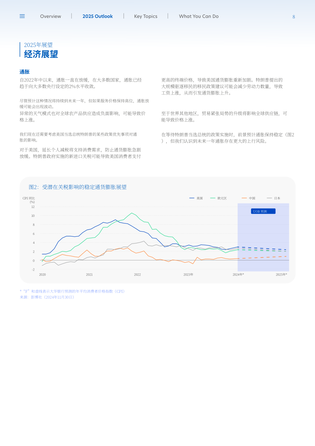Viewport: 315px width, 446px height.
Task: Click the UOB 预测 label
Action: tap(263, 211)
